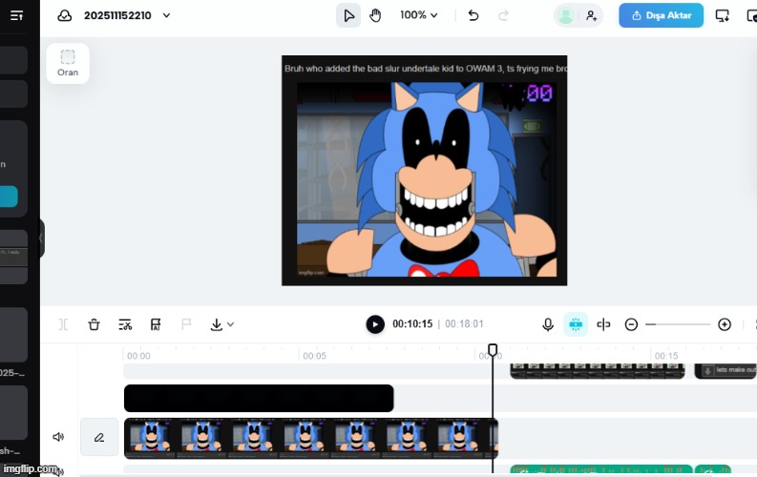757x477 pixels.
Task: Record a voiceover with microphone icon
Action: tap(548, 324)
